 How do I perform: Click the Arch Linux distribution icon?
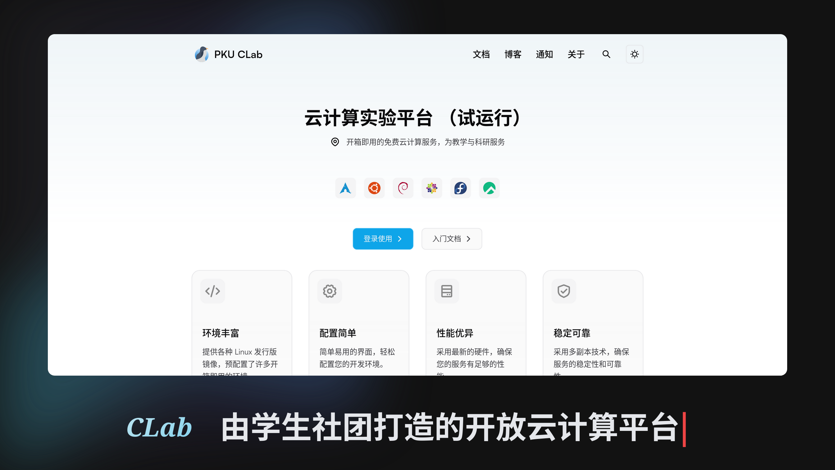(345, 188)
